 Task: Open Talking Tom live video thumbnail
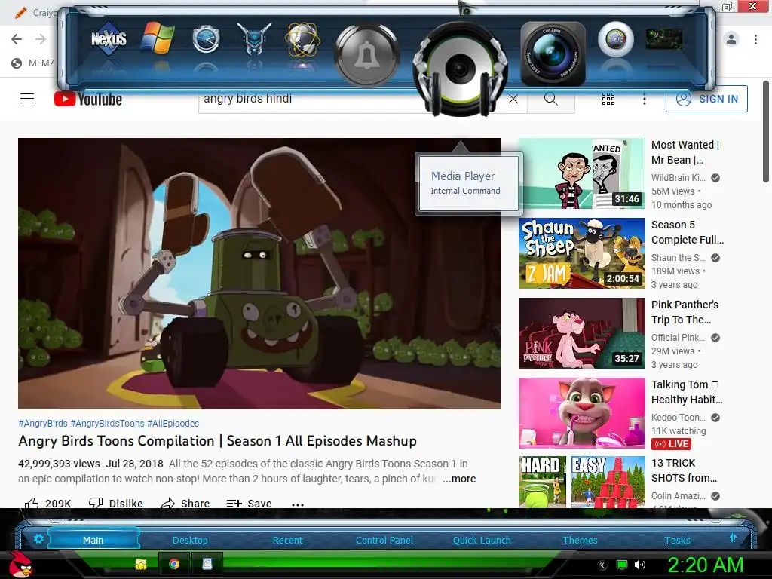click(581, 412)
